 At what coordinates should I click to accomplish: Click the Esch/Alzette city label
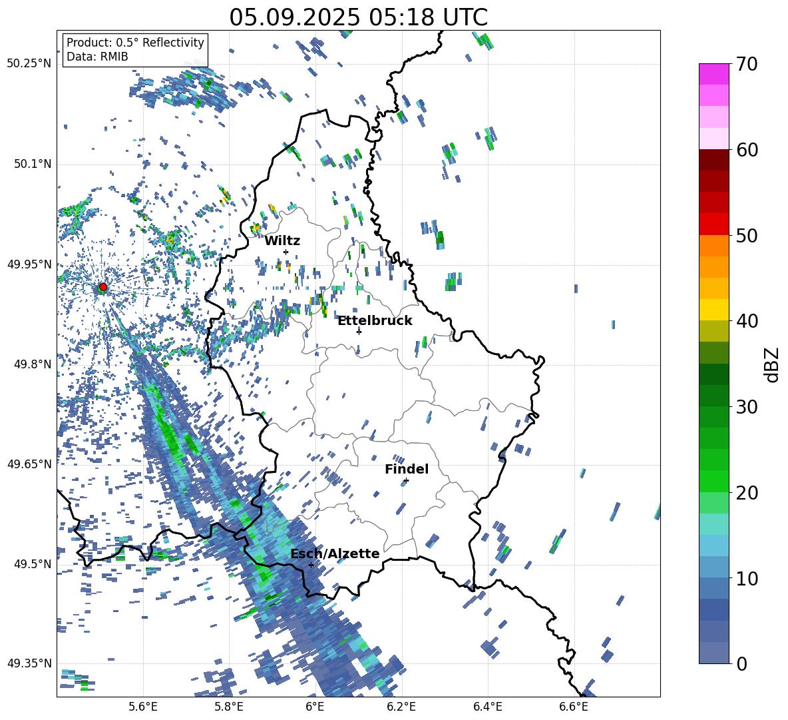pos(335,553)
